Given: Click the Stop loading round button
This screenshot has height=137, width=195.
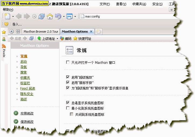Looking at the screenshot, I should pos(34,16).
